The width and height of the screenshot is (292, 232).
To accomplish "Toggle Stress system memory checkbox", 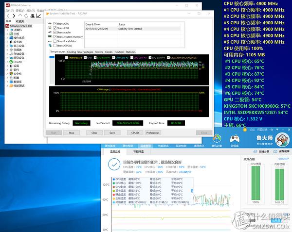I will point(55,37).
